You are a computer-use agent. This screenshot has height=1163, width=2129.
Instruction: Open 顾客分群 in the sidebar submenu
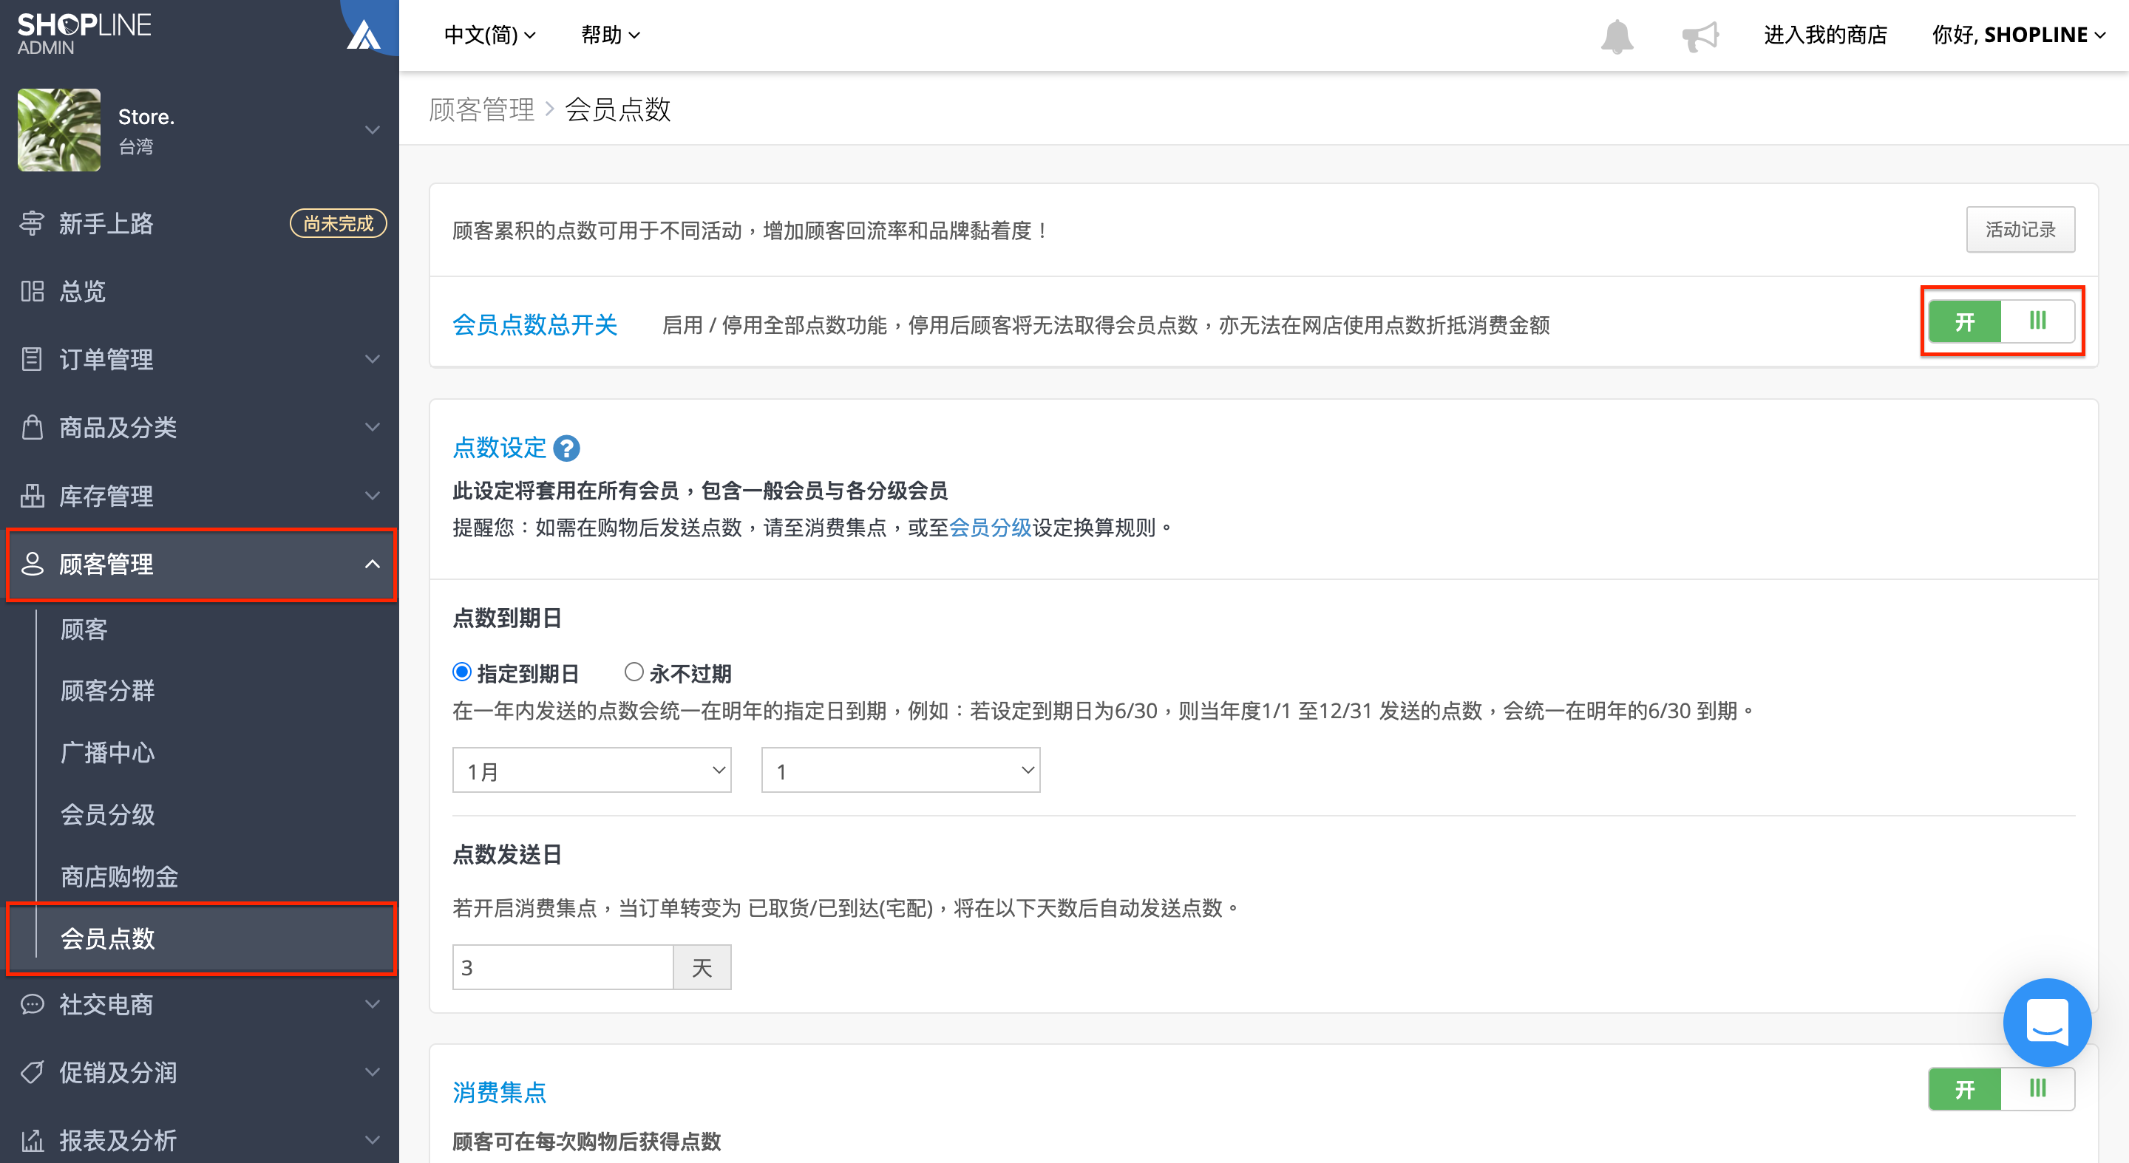[x=107, y=691]
